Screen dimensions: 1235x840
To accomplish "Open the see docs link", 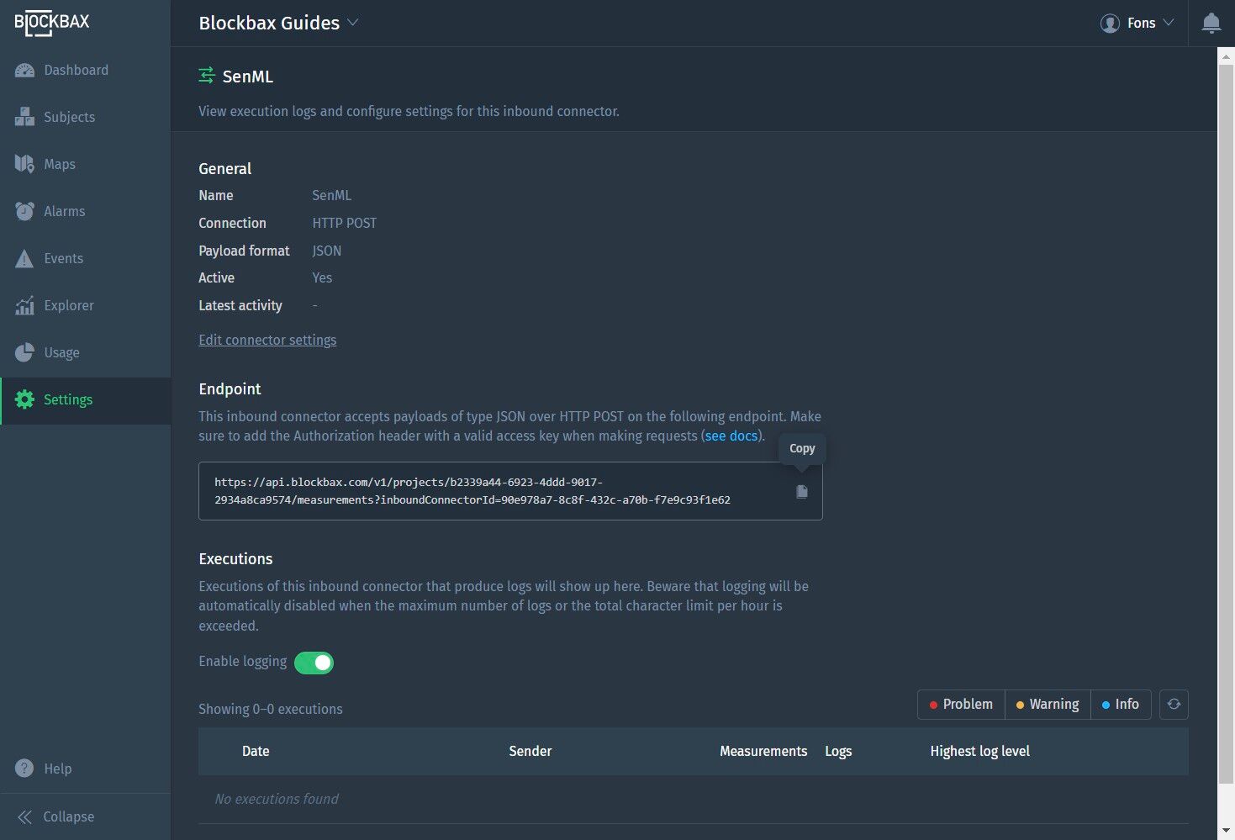I will (x=731, y=436).
